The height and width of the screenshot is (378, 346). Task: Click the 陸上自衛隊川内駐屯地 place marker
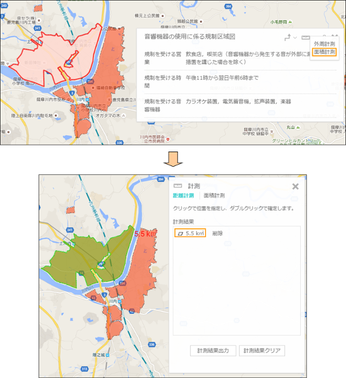pyautogui.click(x=56, y=116)
